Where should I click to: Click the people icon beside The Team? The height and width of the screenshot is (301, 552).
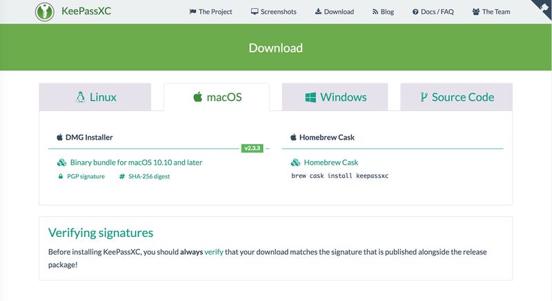click(x=476, y=12)
